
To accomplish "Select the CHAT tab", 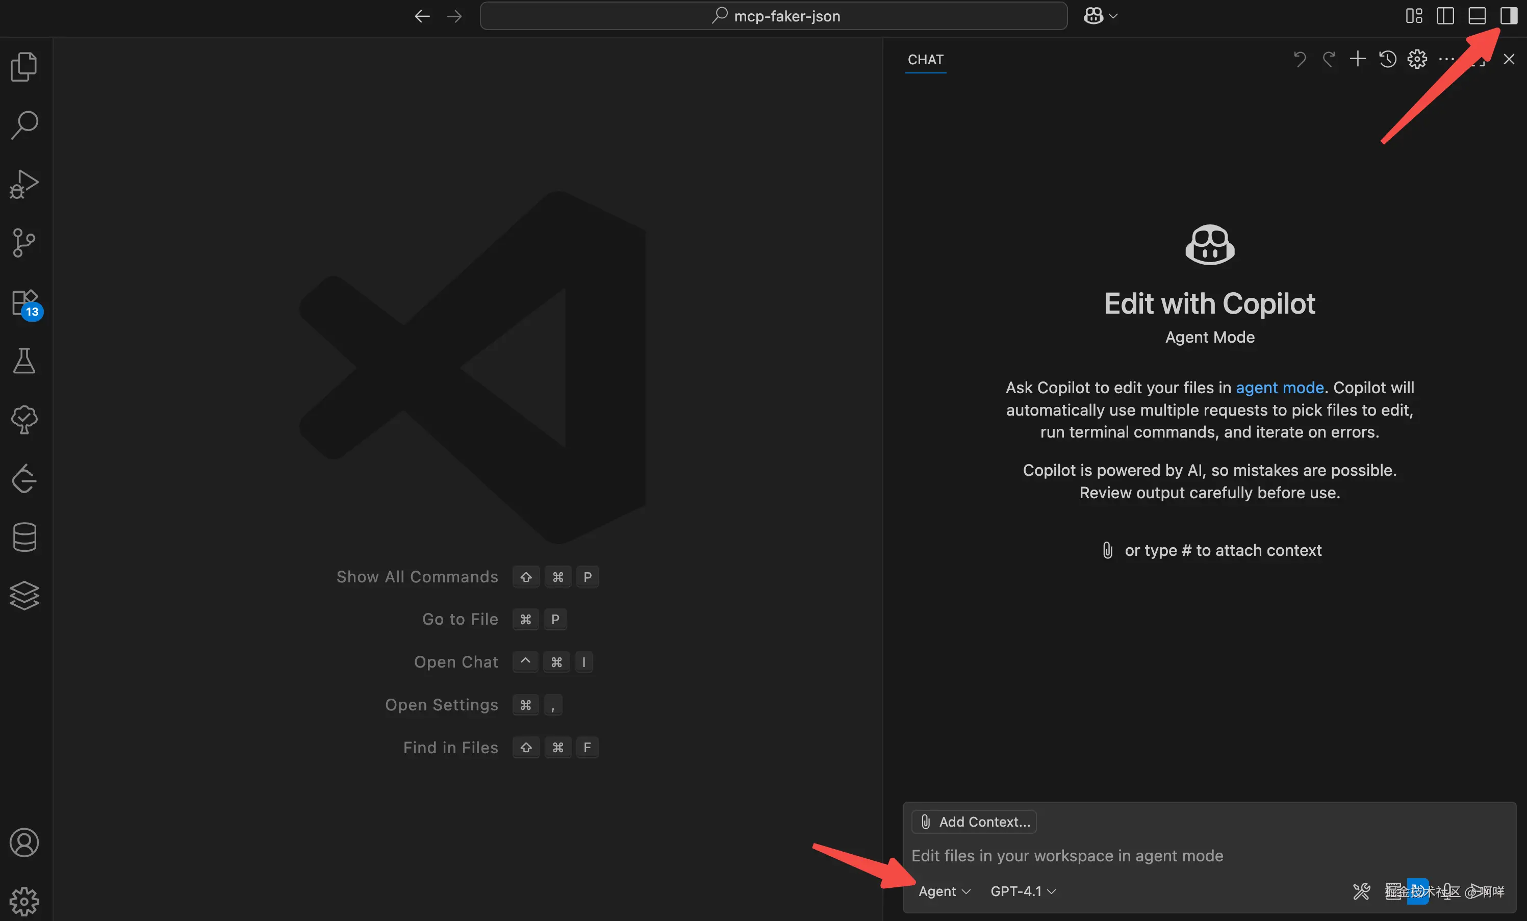I will pyautogui.click(x=925, y=60).
